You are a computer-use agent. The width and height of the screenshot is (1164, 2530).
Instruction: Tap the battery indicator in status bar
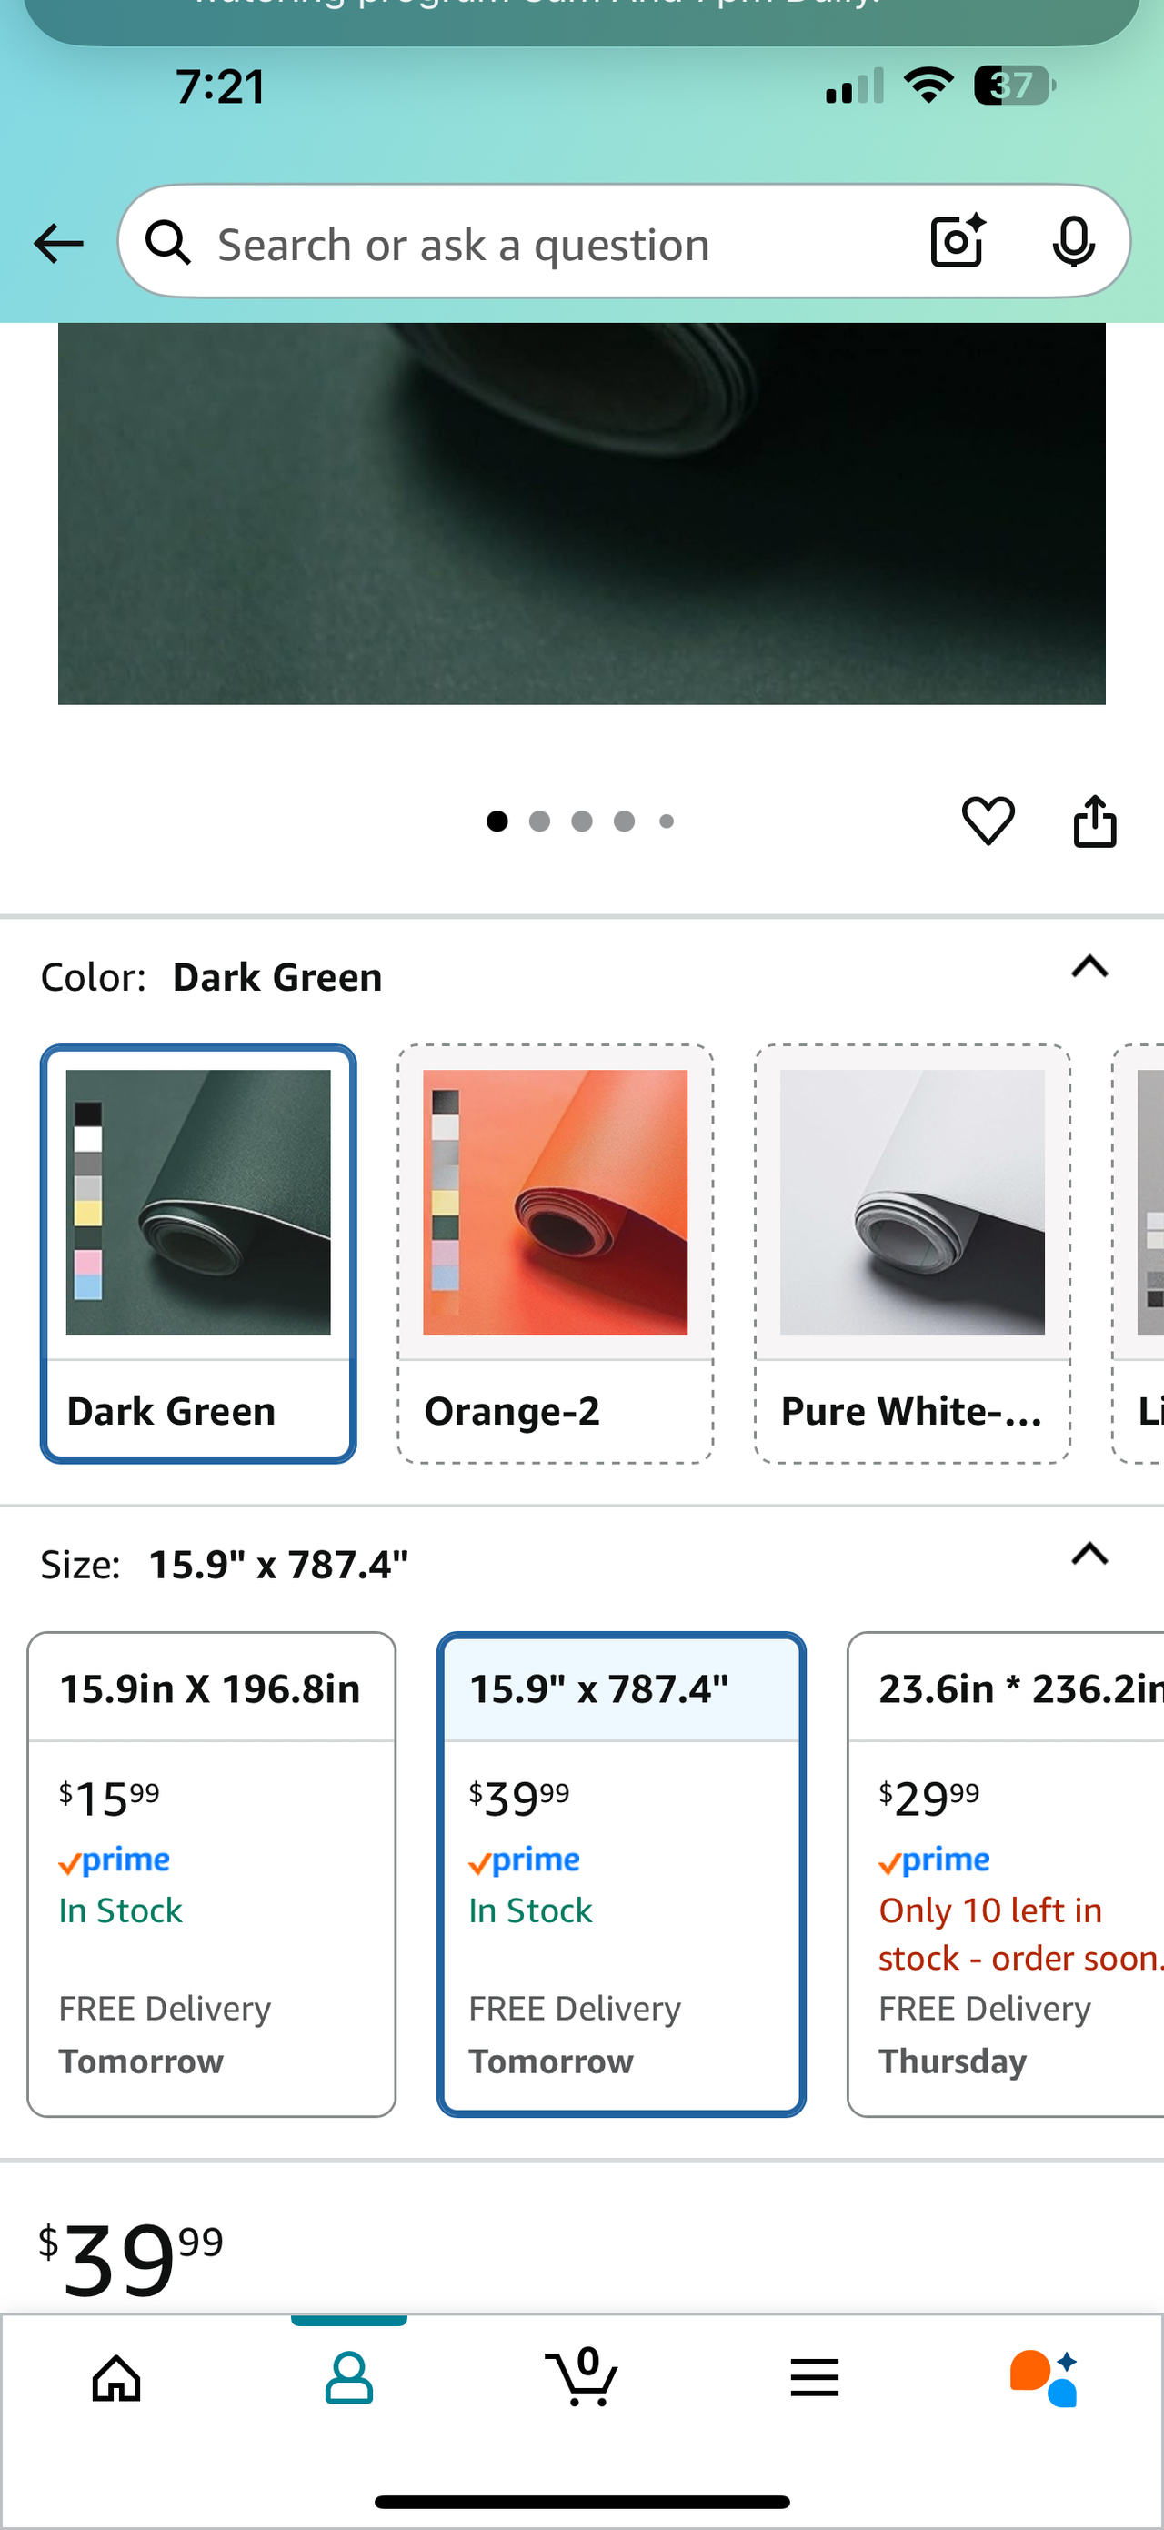1015,86
